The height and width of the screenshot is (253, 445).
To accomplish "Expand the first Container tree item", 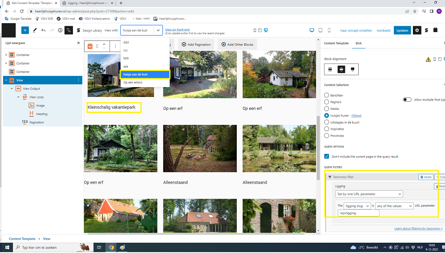I will click(6, 55).
